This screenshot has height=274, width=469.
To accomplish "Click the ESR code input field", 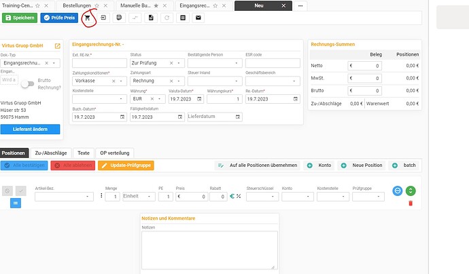I will [x=273, y=63].
